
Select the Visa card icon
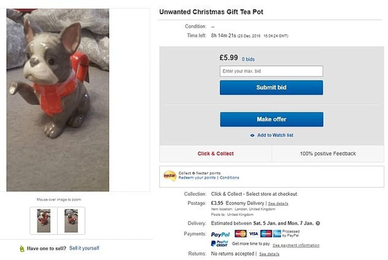click(x=253, y=234)
